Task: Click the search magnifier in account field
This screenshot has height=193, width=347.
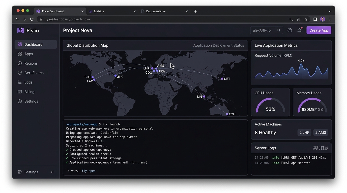Action: 279,30
